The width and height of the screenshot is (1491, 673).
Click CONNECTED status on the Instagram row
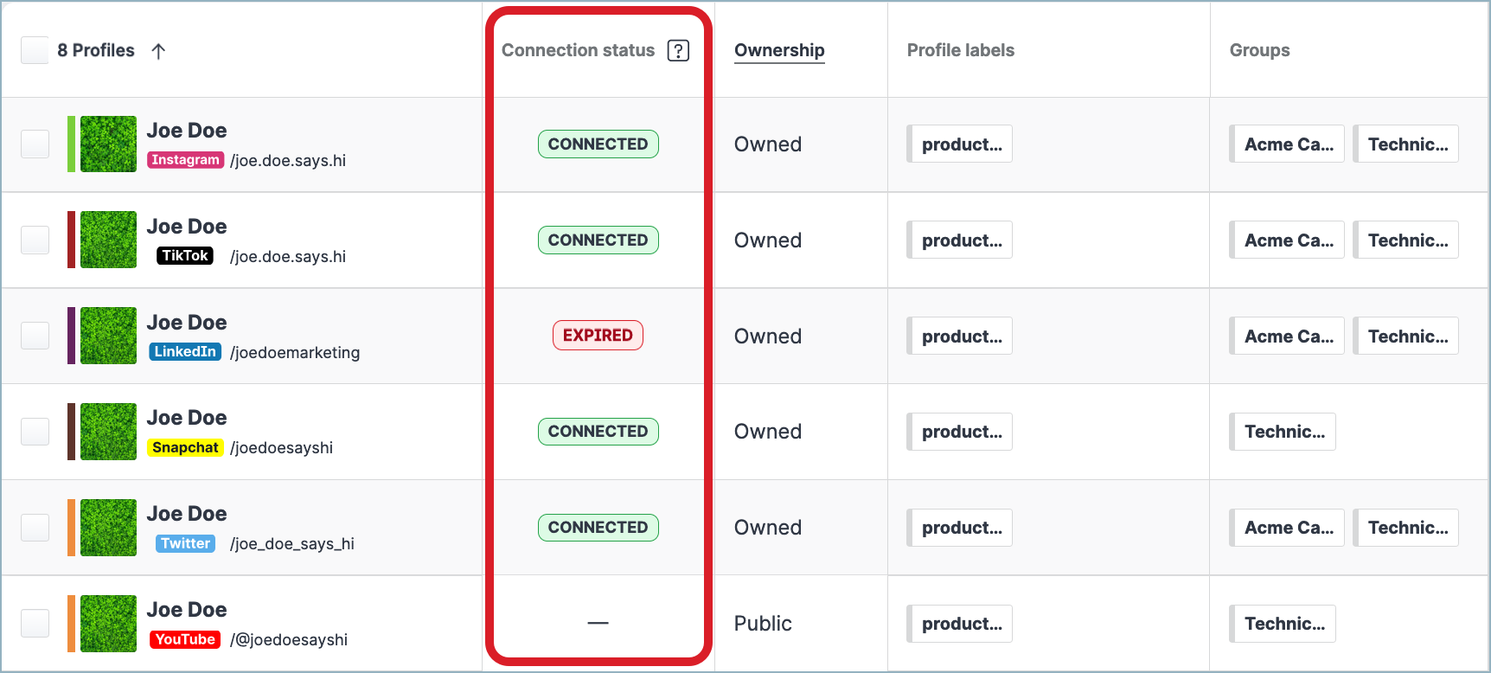click(598, 144)
